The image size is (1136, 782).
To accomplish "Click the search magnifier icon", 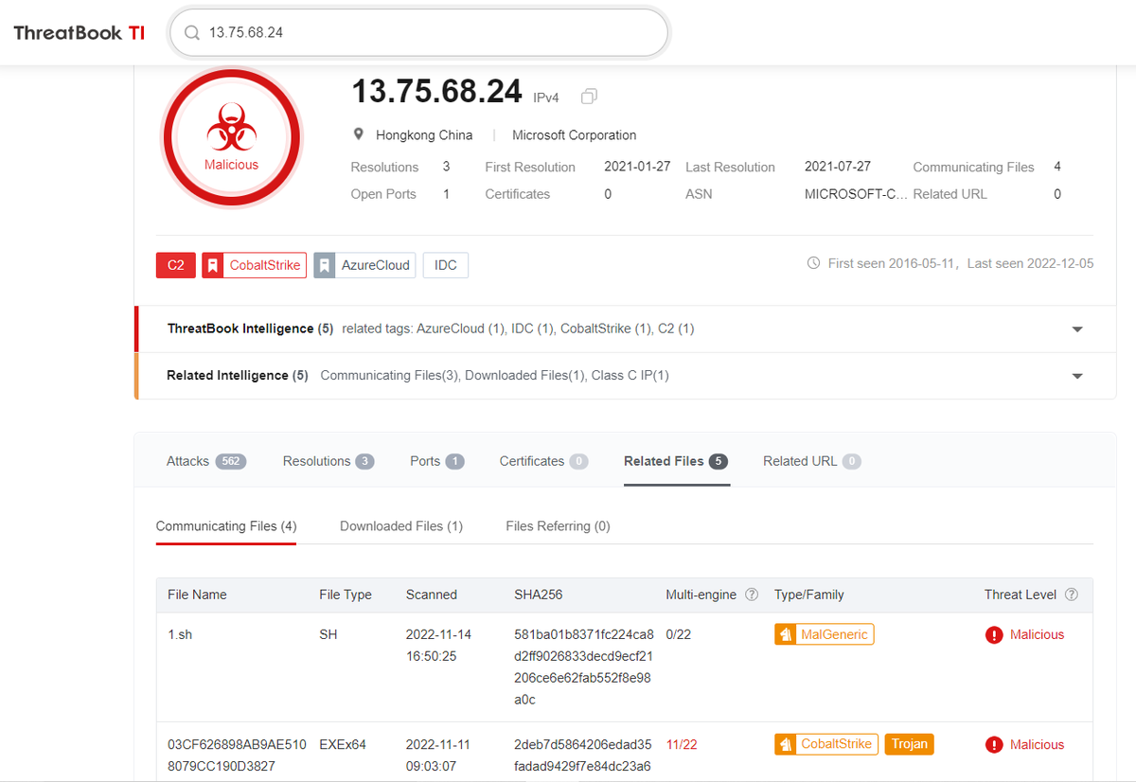I will tap(192, 33).
